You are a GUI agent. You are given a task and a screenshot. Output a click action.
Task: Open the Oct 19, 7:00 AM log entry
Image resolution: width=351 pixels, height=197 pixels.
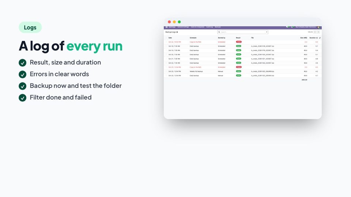[x=243, y=50]
